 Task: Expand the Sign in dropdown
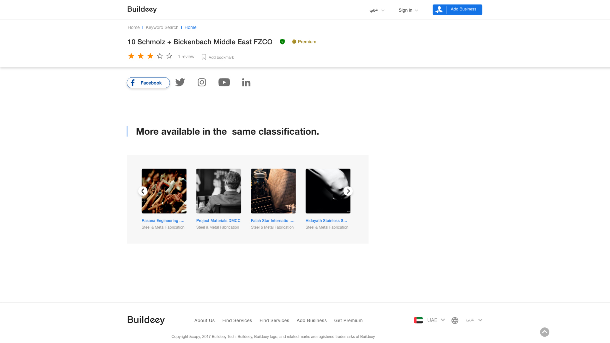[x=408, y=10]
